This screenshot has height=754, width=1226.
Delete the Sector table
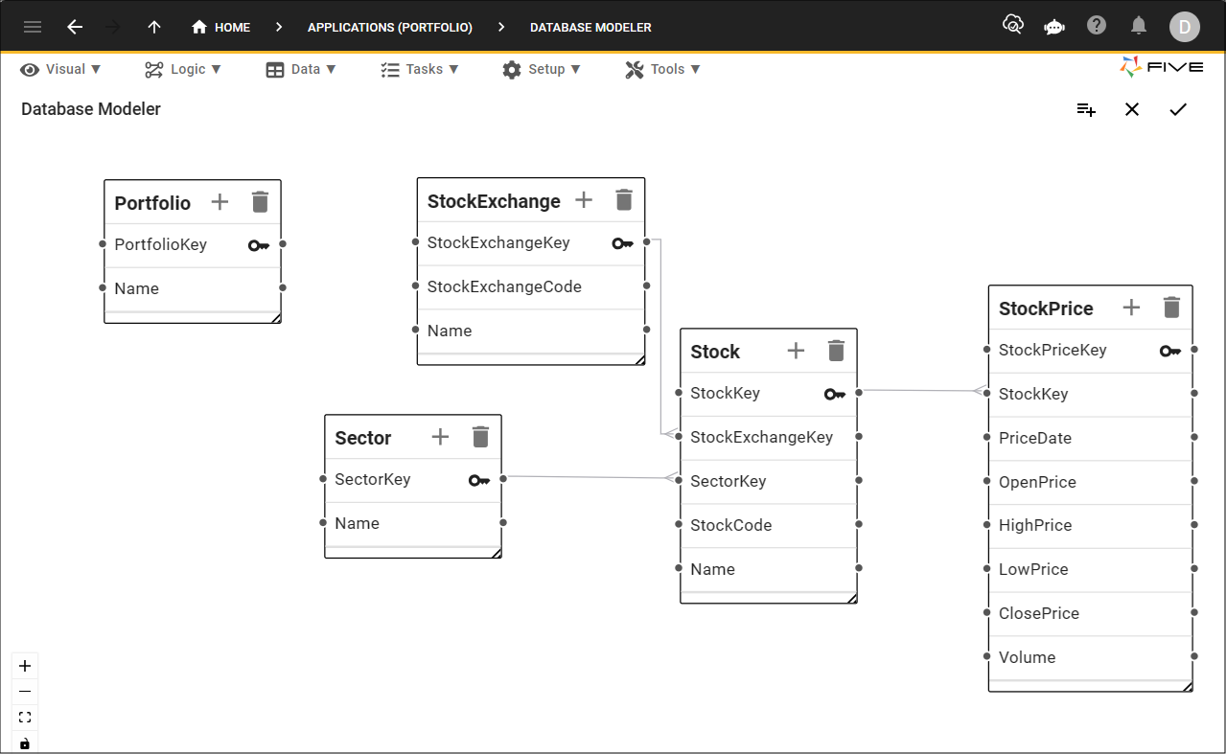coord(481,437)
